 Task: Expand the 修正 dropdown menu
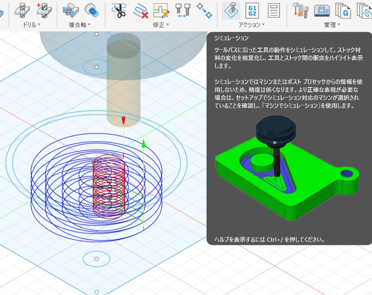point(161,25)
